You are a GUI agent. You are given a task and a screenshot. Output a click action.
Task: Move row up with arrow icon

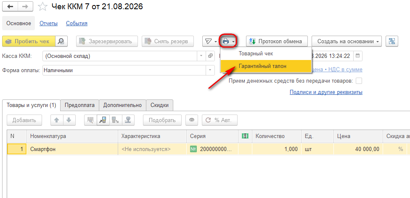click(56, 120)
